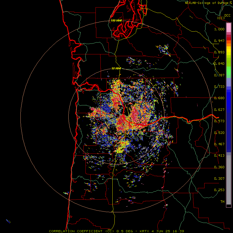Select the 0.413 scale value
Viewport: 233px width, 233px height.
pyautogui.click(x=219, y=156)
